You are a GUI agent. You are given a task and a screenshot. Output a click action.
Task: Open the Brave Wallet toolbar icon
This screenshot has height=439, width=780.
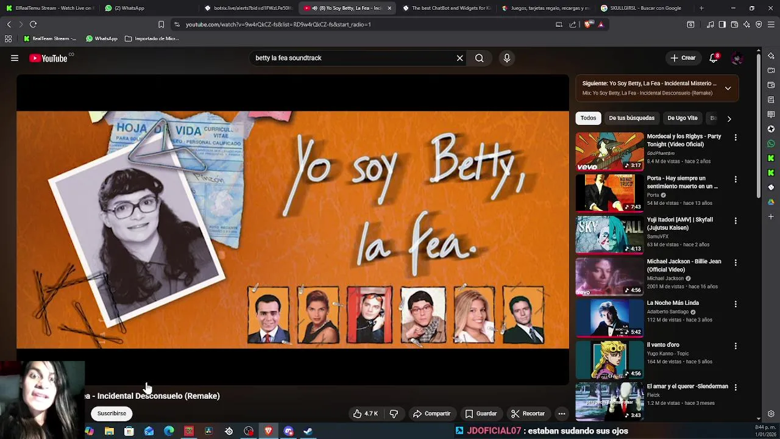pyautogui.click(x=734, y=24)
